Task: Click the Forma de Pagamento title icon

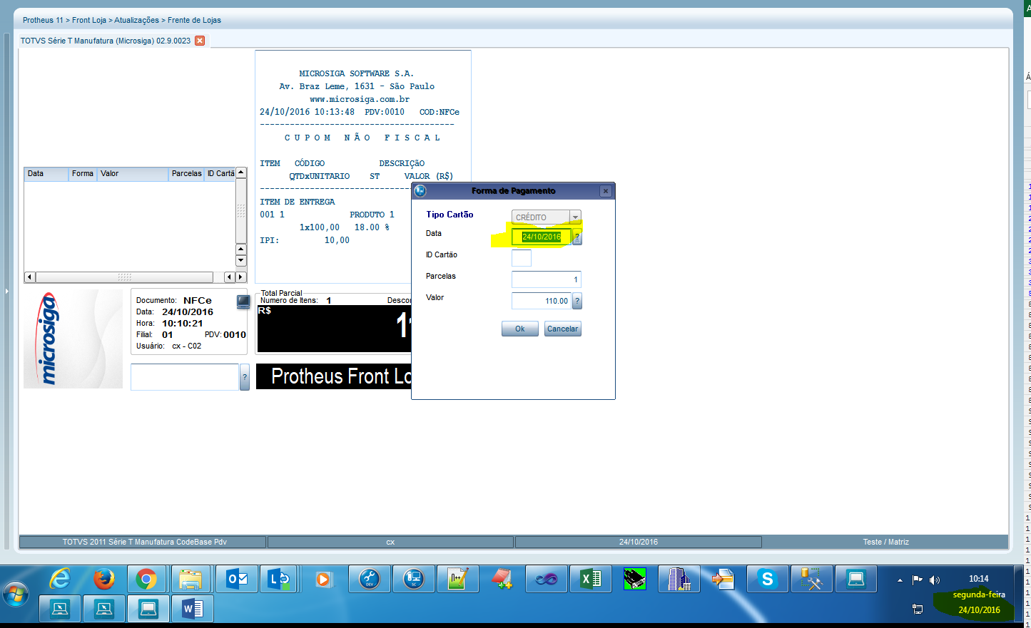Action: click(x=420, y=191)
